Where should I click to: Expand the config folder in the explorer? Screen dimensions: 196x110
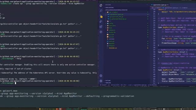click(111, 23)
